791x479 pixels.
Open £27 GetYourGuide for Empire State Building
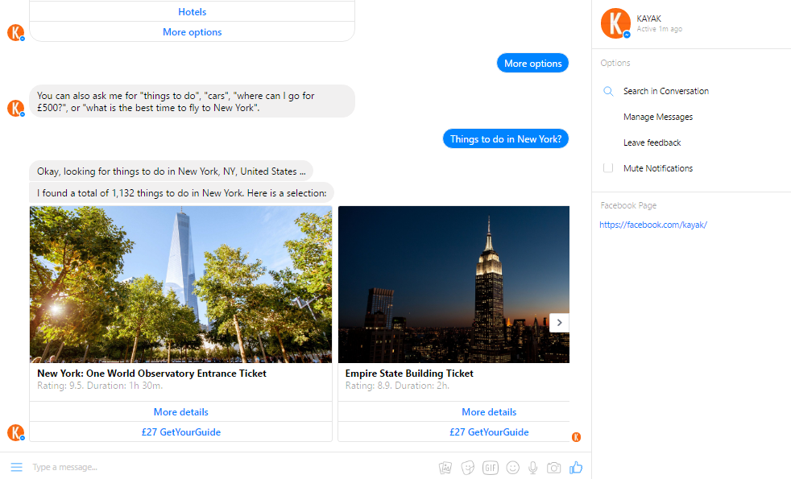pyautogui.click(x=489, y=432)
